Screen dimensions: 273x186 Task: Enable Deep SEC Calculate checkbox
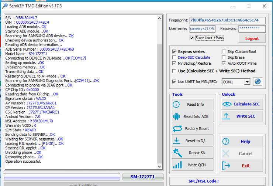click(x=174, y=57)
